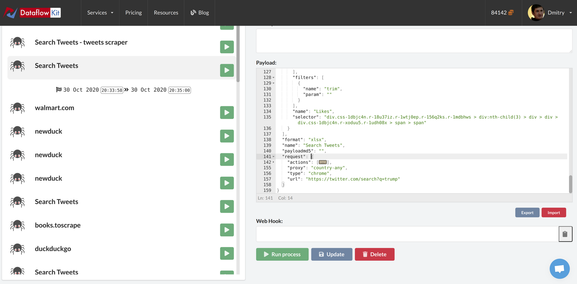Use the task list scrollbar
The height and width of the screenshot is (284, 577).
(238, 54)
